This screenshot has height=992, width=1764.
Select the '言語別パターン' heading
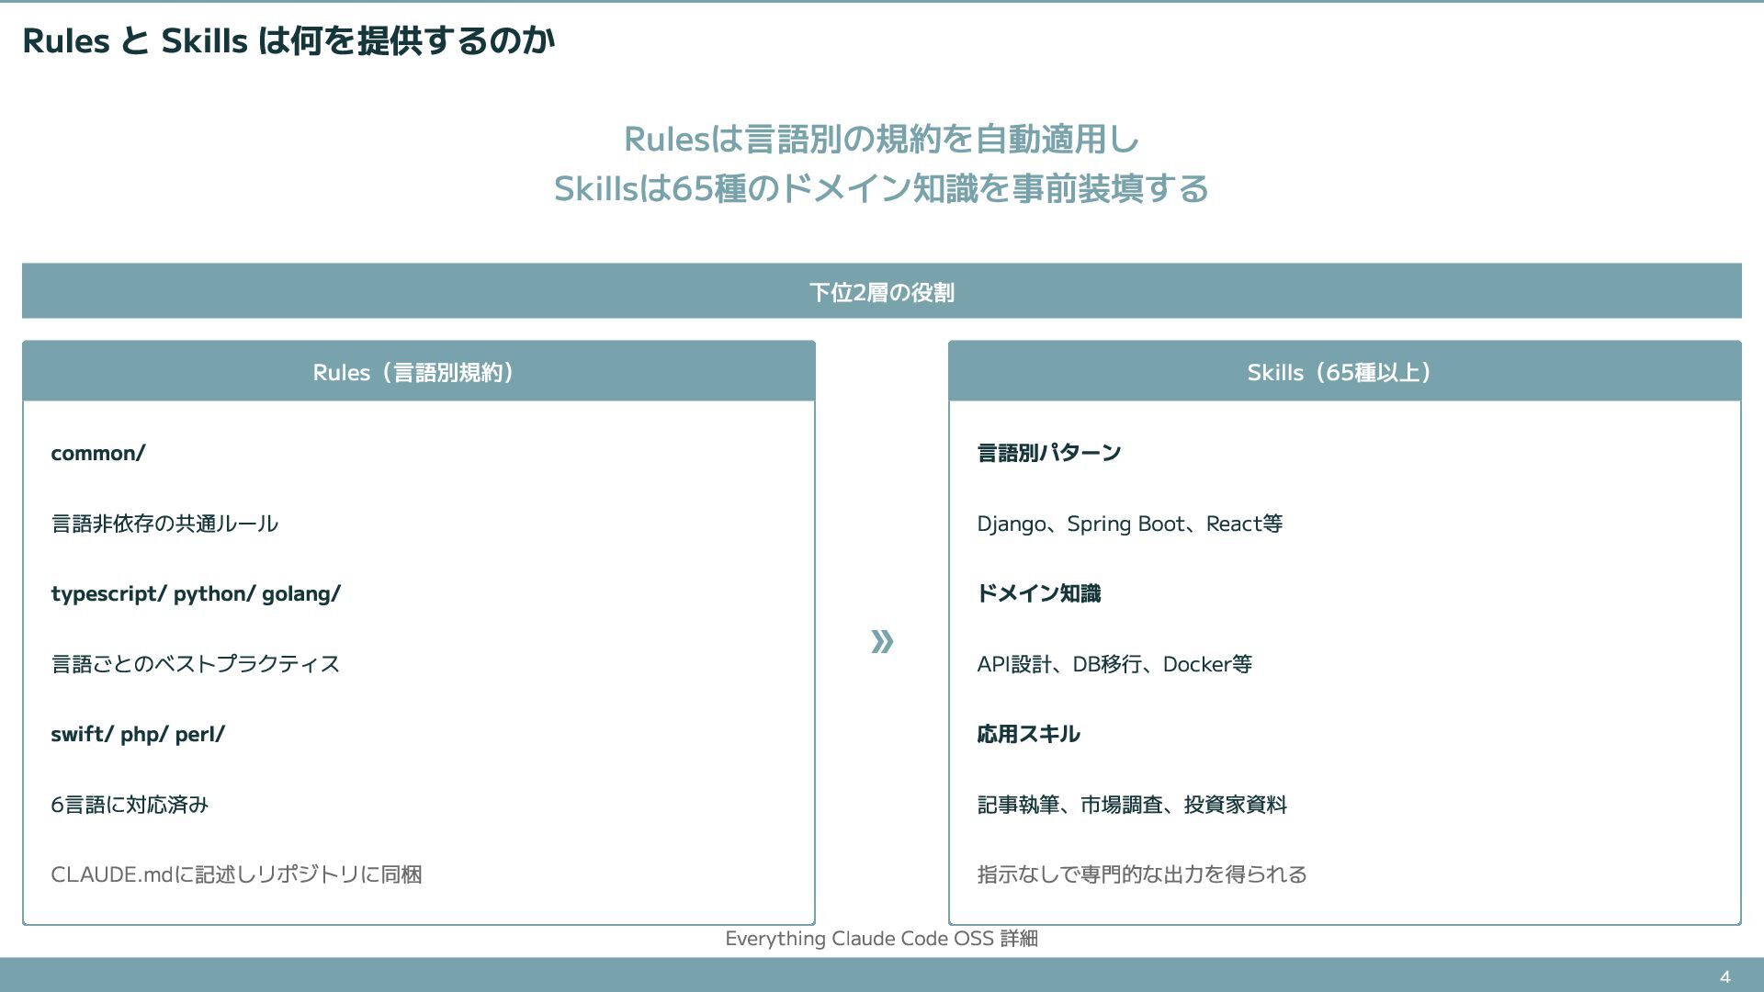1049,453
